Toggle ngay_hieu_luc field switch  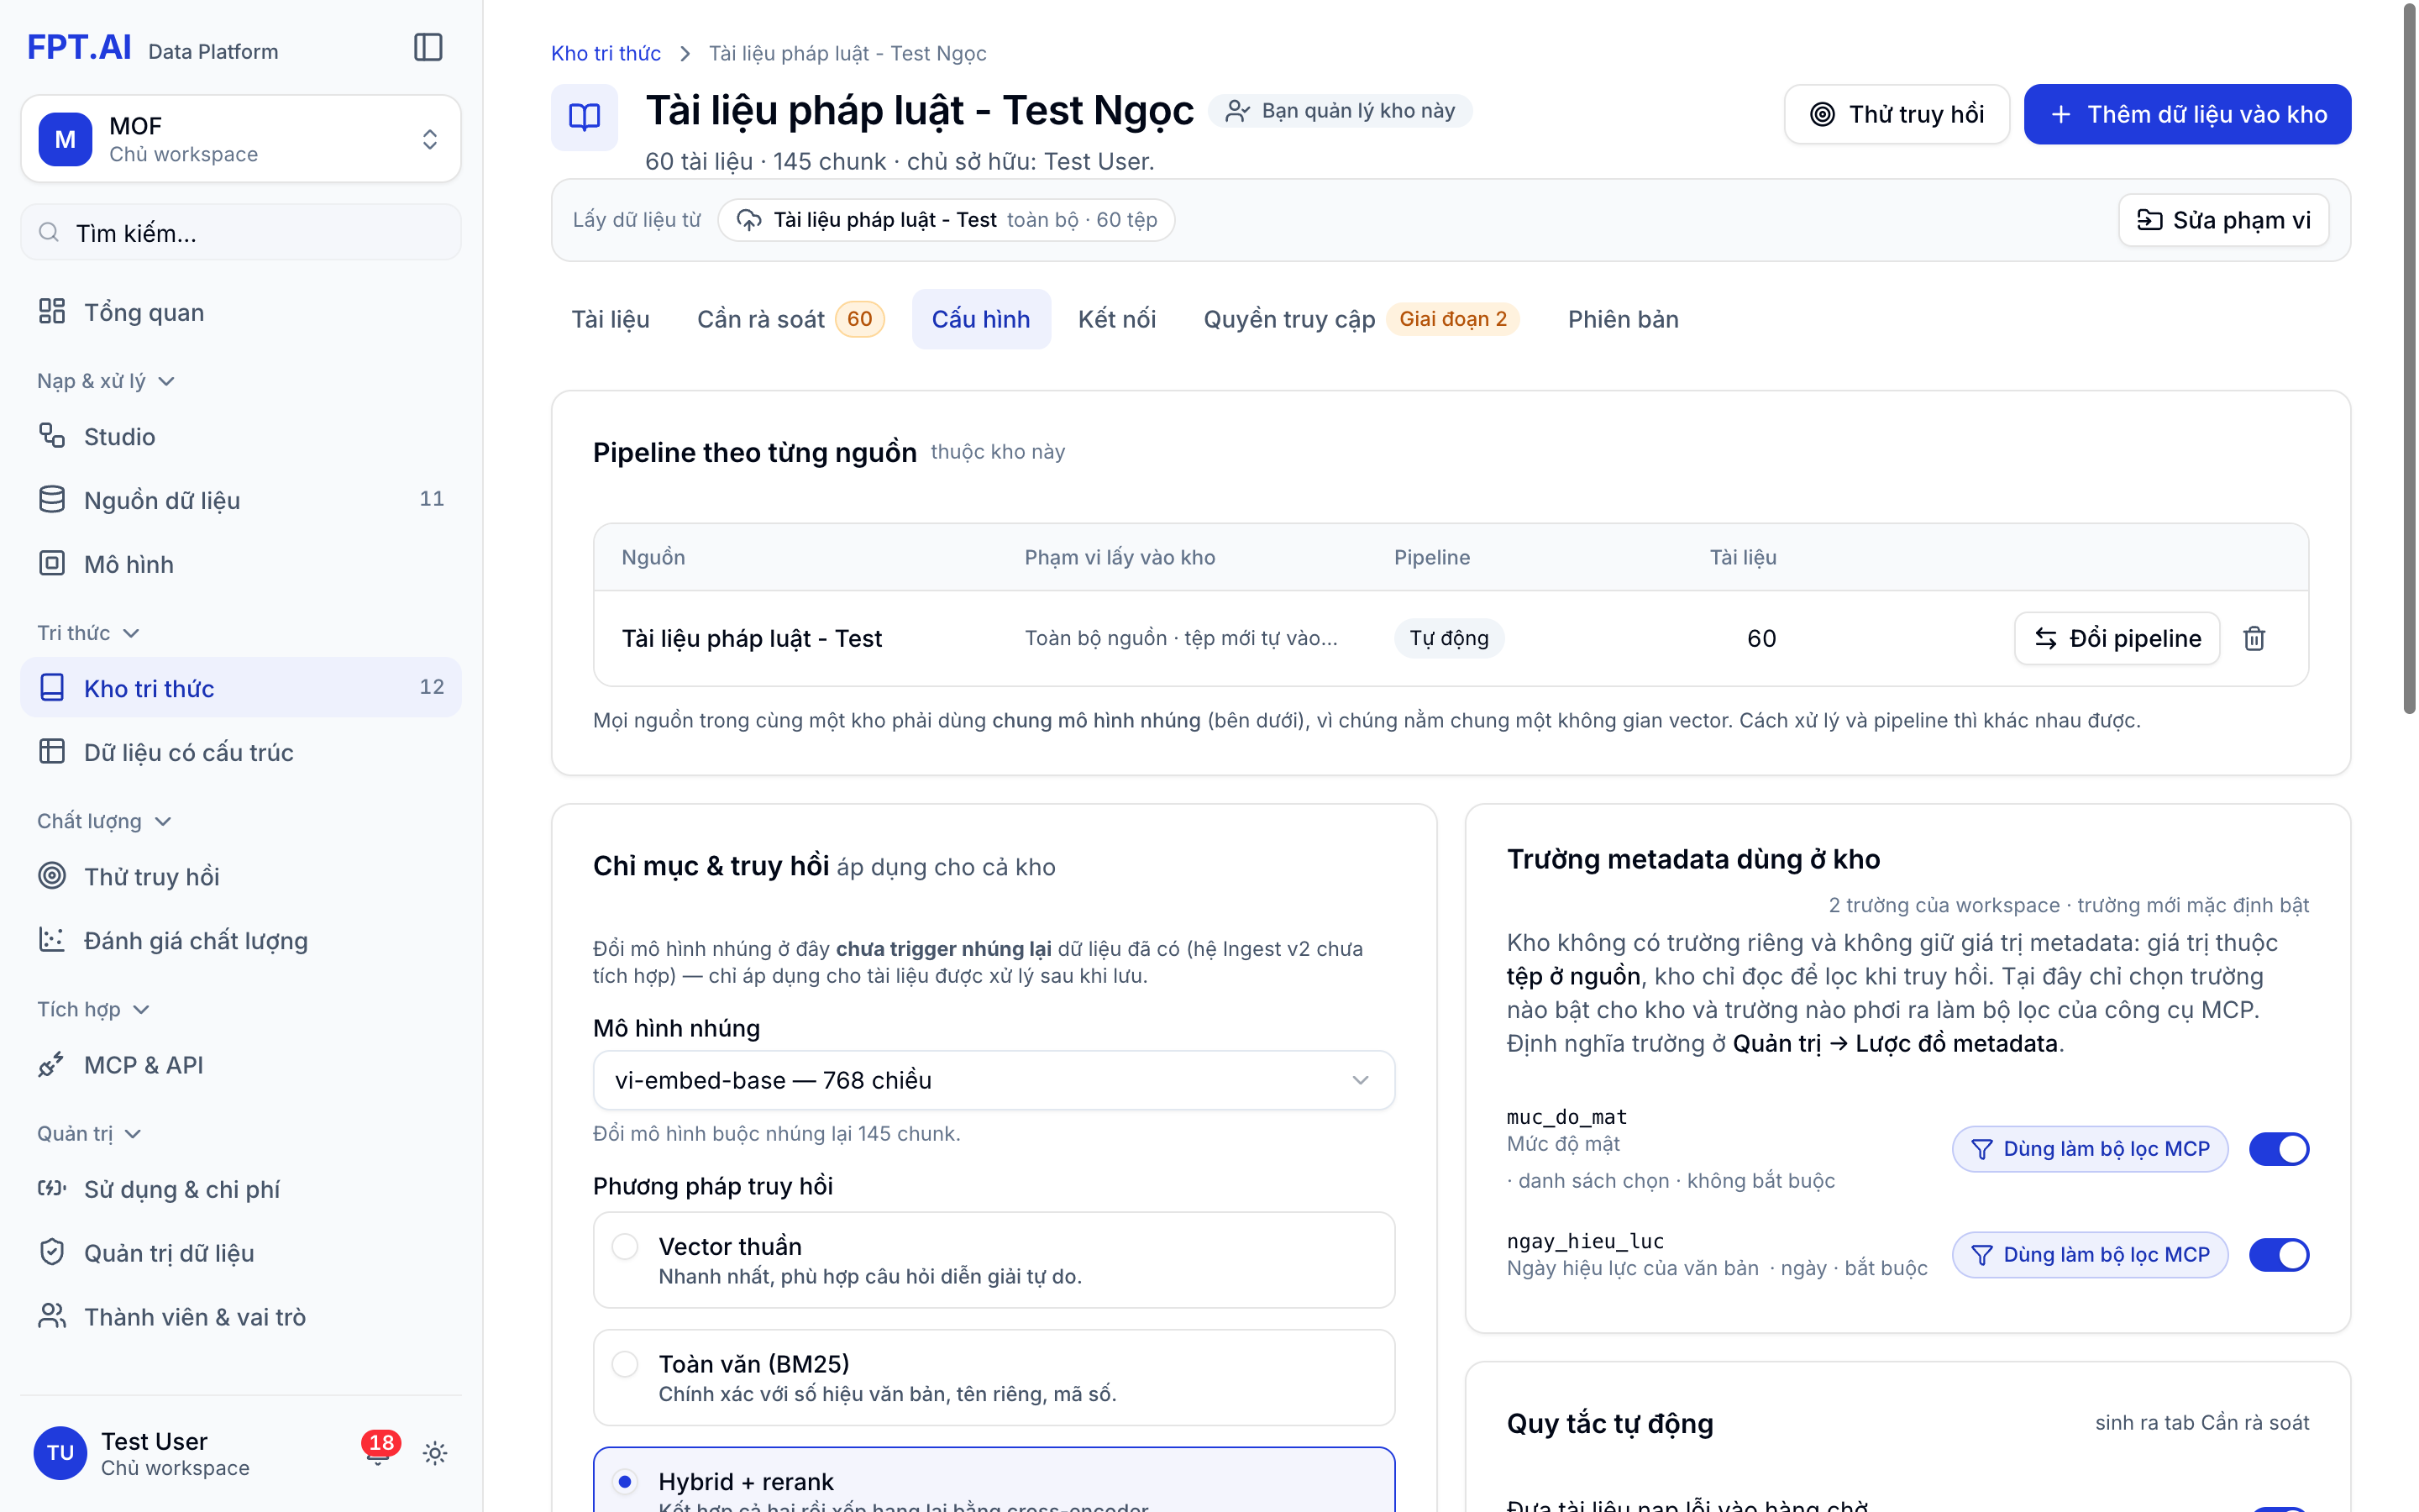(x=2279, y=1254)
